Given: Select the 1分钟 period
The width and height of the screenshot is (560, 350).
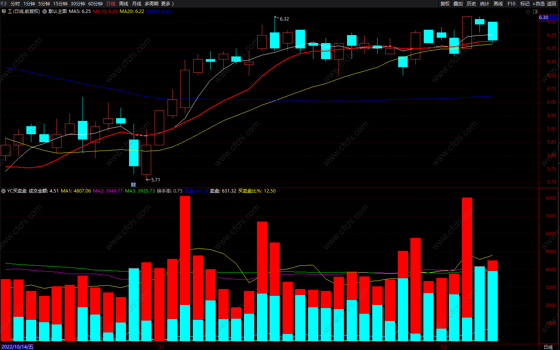Looking at the screenshot, I should [29, 3].
